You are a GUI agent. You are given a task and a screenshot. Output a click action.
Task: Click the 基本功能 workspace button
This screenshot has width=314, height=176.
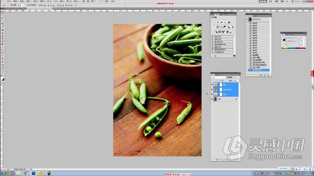pos(263,1)
